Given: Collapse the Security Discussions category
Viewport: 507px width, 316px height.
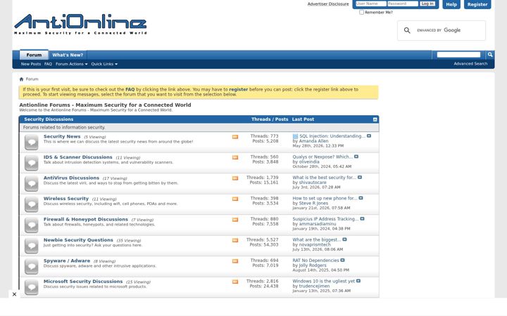Looking at the screenshot, I should click(375, 119).
